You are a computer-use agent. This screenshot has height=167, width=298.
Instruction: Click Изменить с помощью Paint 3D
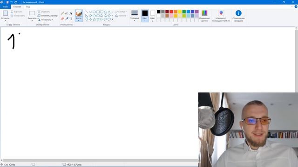(x=221, y=16)
